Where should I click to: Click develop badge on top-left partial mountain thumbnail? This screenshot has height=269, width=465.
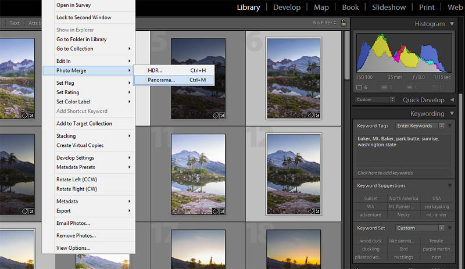coord(31,116)
